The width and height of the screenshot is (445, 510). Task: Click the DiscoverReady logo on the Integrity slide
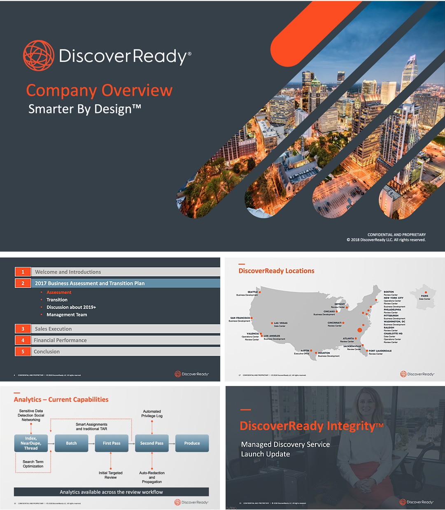417,502
